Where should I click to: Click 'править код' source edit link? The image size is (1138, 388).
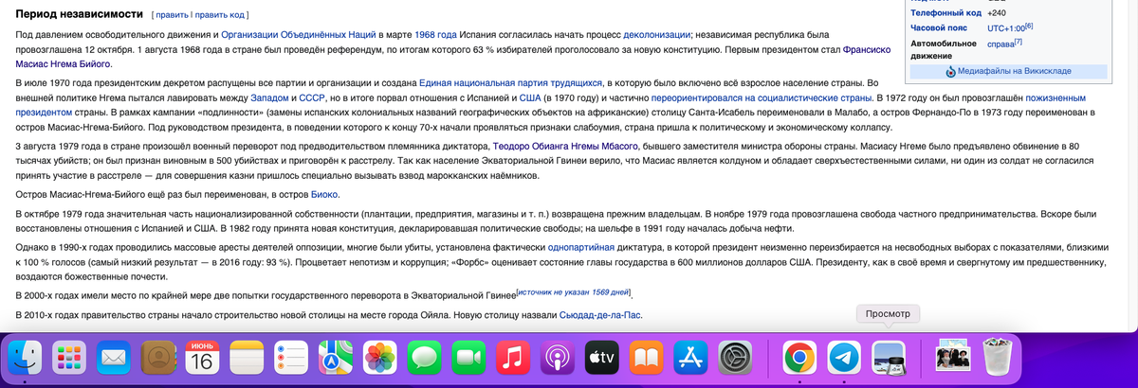219,16
